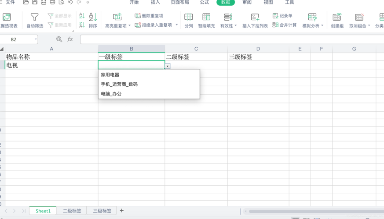Switch to 视图 ribbon tab
This screenshot has width=384, height=219.
(x=268, y=2)
